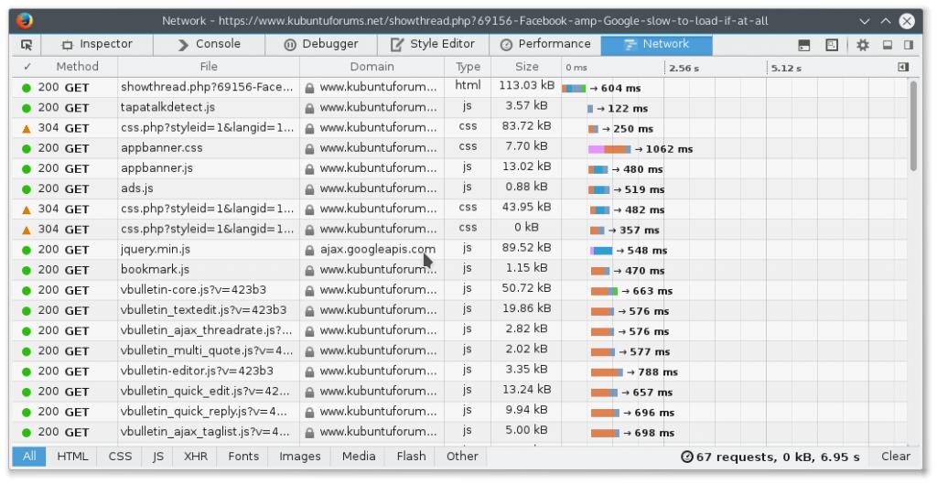The width and height of the screenshot is (937, 484).
Task: Open responsive design mode icon
Action: [x=831, y=45]
